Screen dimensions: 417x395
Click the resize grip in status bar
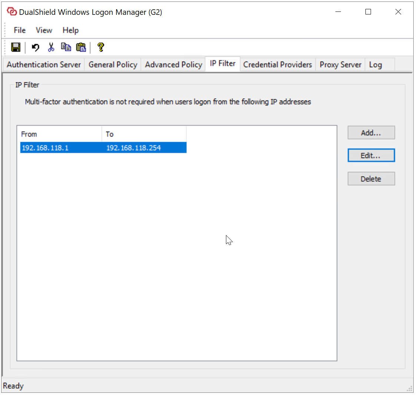coord(410,389)
